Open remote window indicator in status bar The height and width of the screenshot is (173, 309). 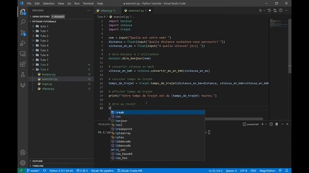click(x=21, y=171)
